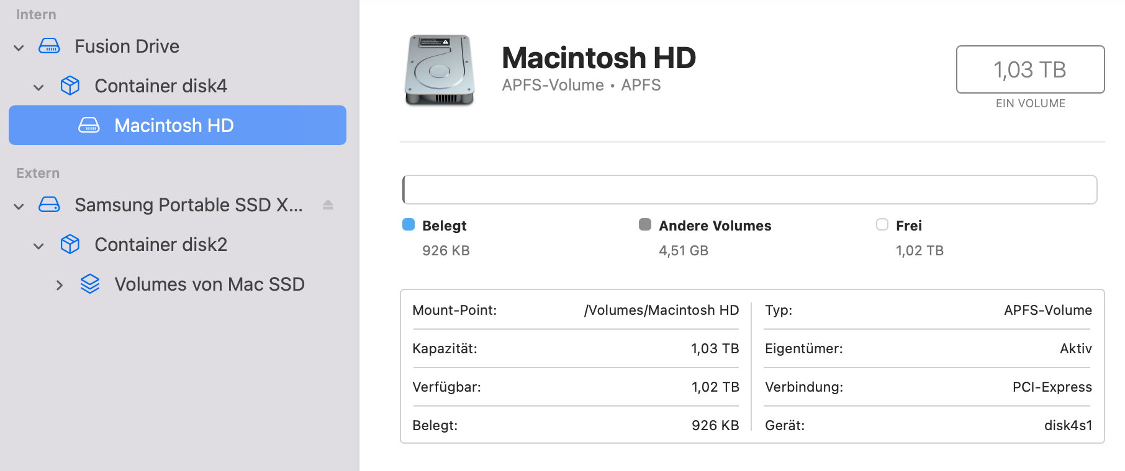Image resolution: width=1125 pixels, height=471 pixels.
Task: Click the Container disk4 cube icon
Action: point(70,86)
